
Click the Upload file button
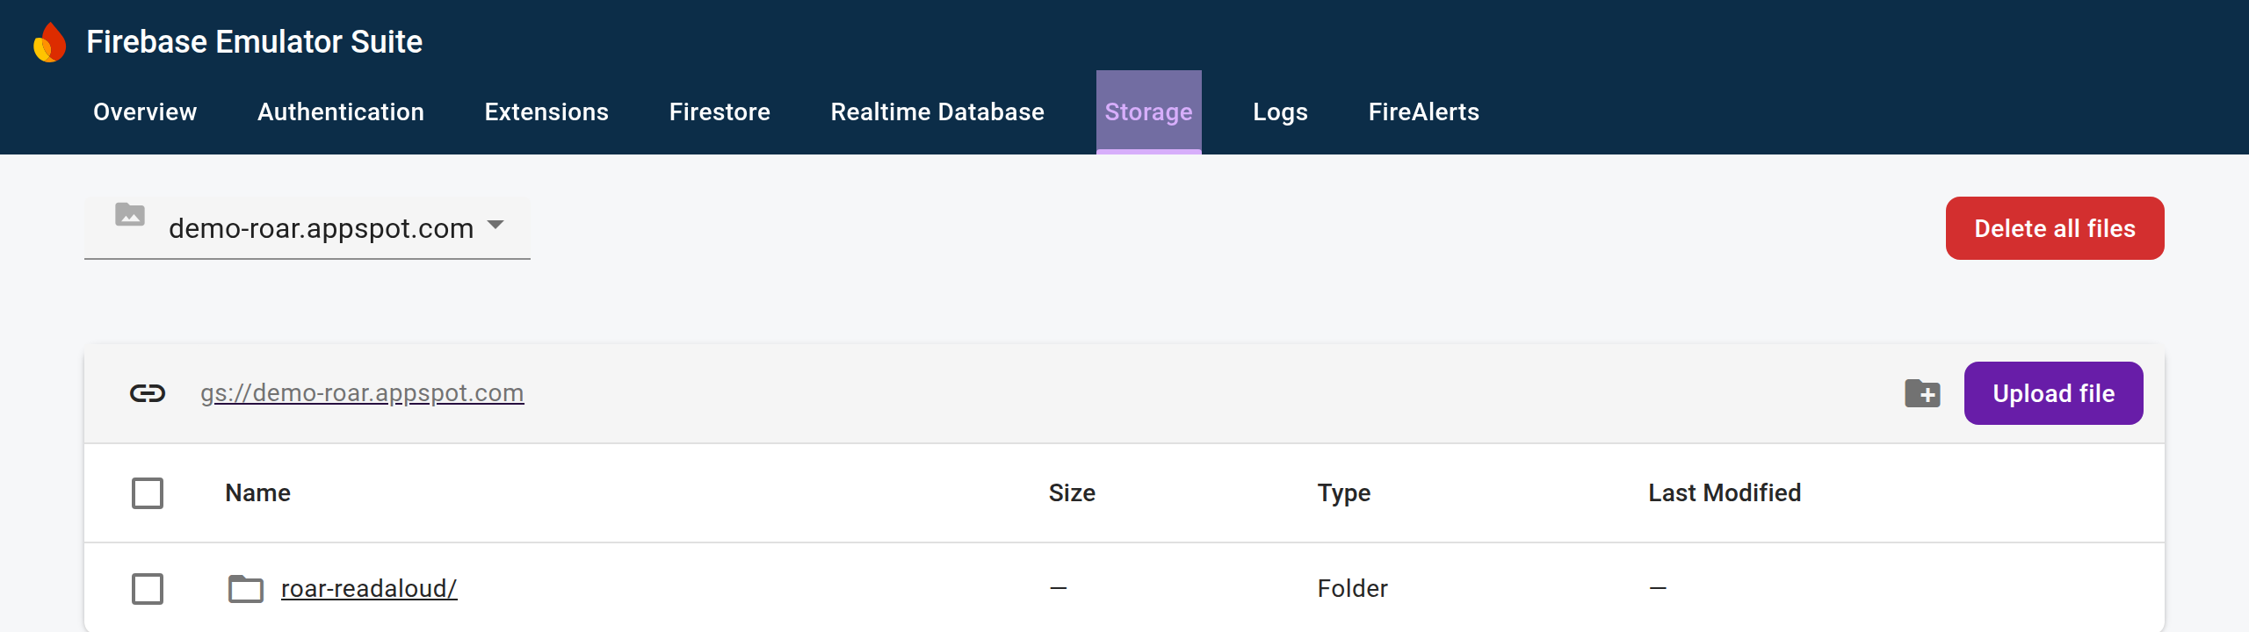coord(2054,393)
